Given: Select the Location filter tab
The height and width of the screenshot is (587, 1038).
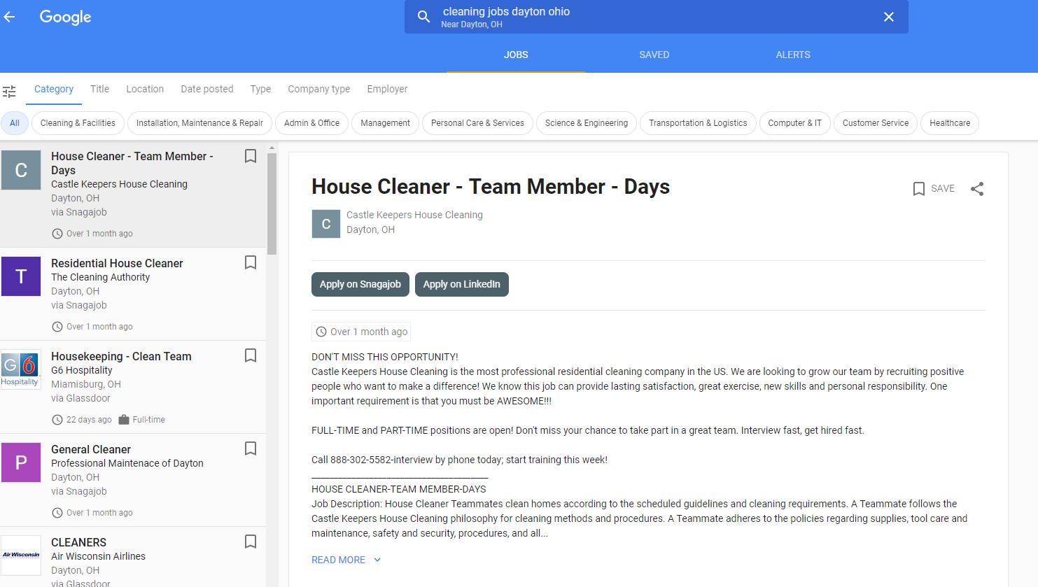Looking at the screenshot, I should click(x=145, y=89).
